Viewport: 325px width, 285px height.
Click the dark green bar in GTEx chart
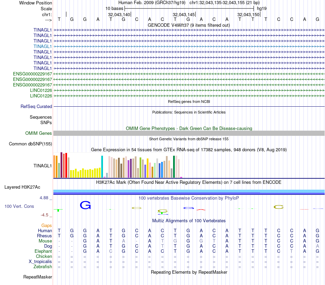(x=174, y=167)
